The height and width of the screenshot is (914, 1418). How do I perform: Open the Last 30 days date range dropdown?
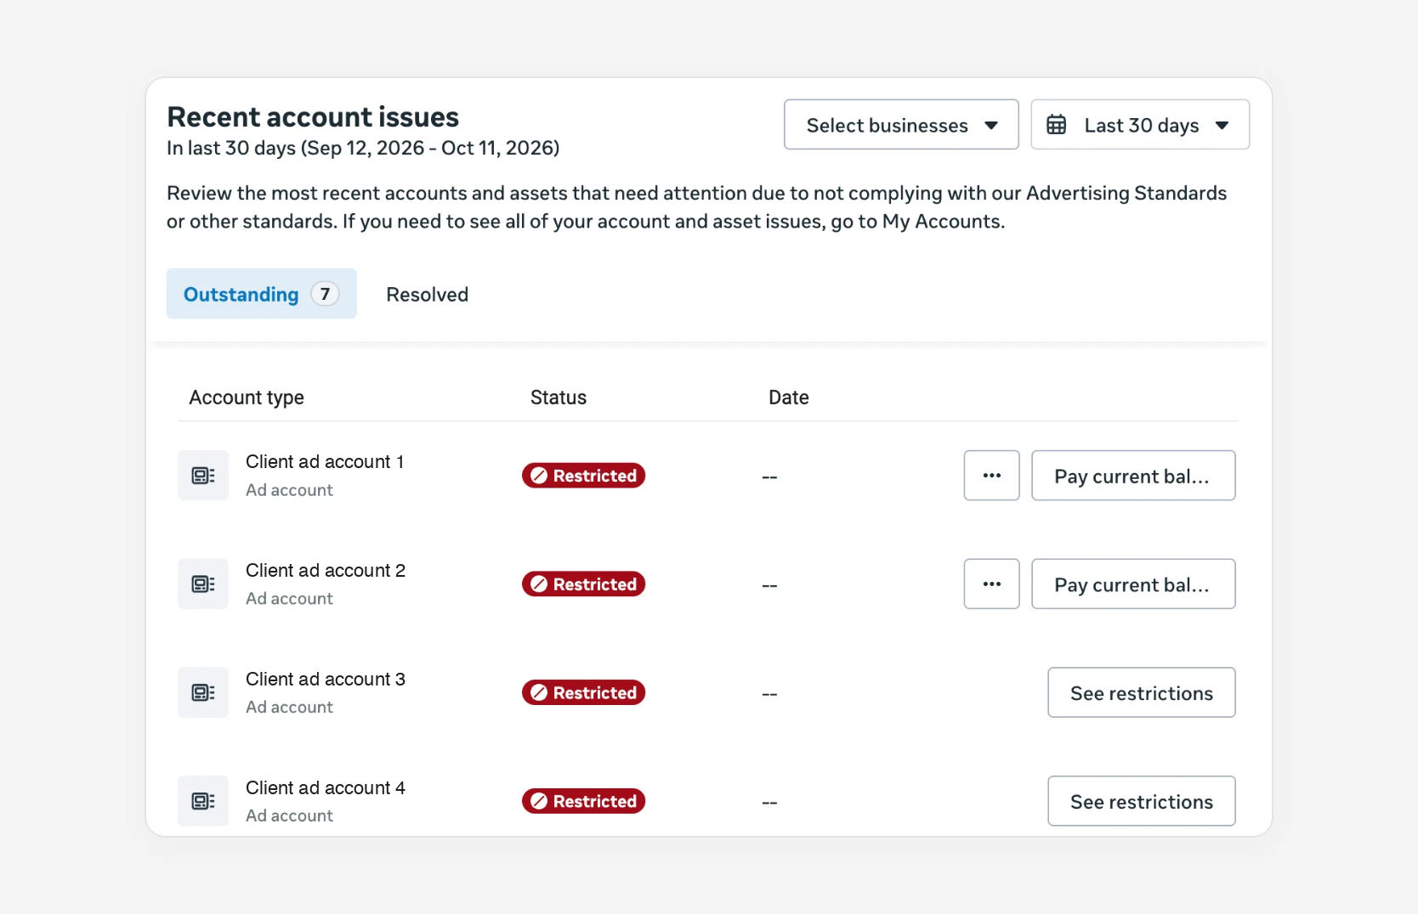tap(1140, 125)
